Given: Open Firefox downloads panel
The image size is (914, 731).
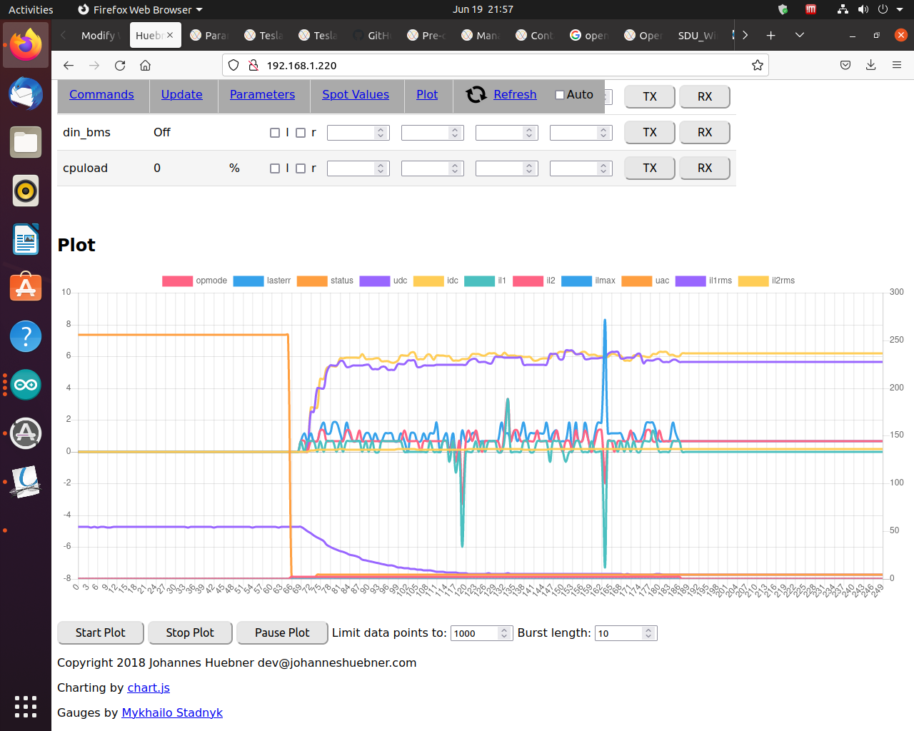Looking at the screenshot, I should pos(870,66).
